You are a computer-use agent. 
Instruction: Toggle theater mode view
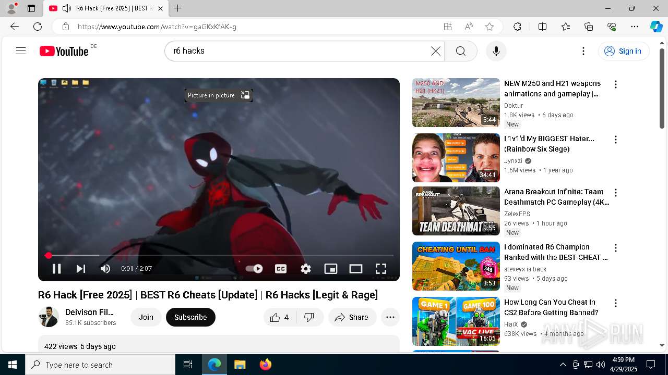[x=356, y=269]
